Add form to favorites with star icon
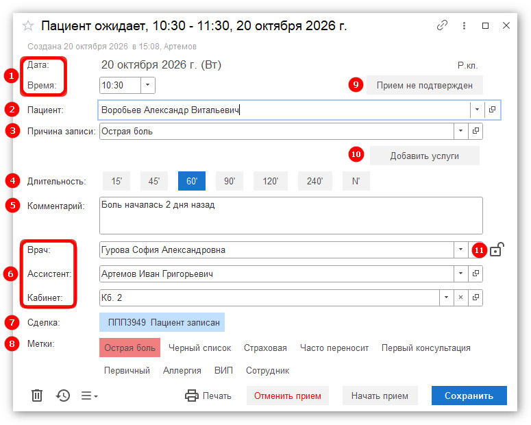 click(28, 26)
